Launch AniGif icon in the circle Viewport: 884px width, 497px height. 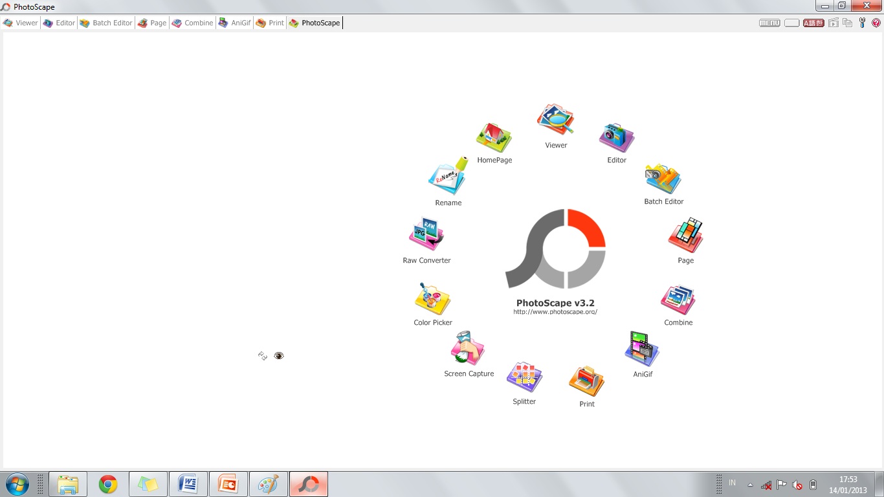pyautogui.click(x=642, y=349)
